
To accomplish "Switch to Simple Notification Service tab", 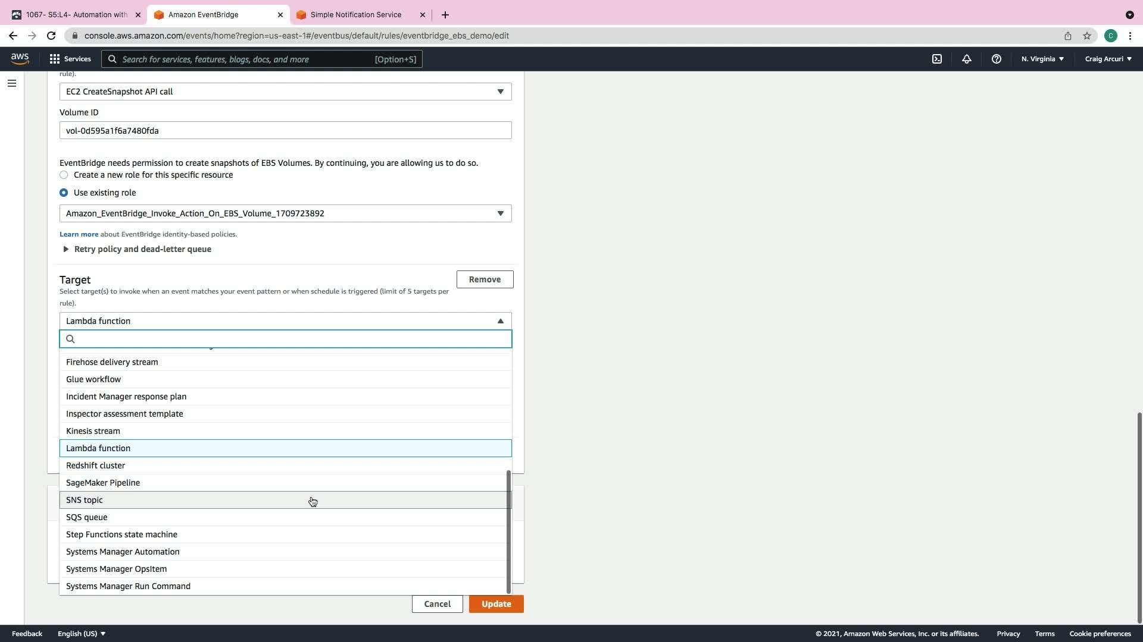I will pyautogui.click(x=355, y=14).
